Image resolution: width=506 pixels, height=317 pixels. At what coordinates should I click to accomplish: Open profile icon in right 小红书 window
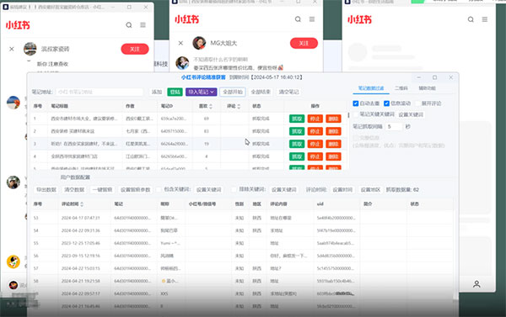coord(476,284)
